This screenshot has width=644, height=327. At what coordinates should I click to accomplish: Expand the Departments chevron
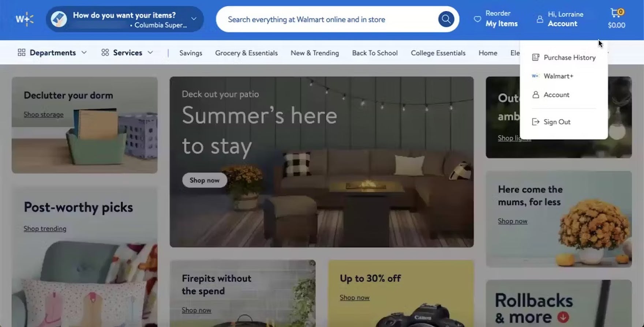tap(84, 53)
